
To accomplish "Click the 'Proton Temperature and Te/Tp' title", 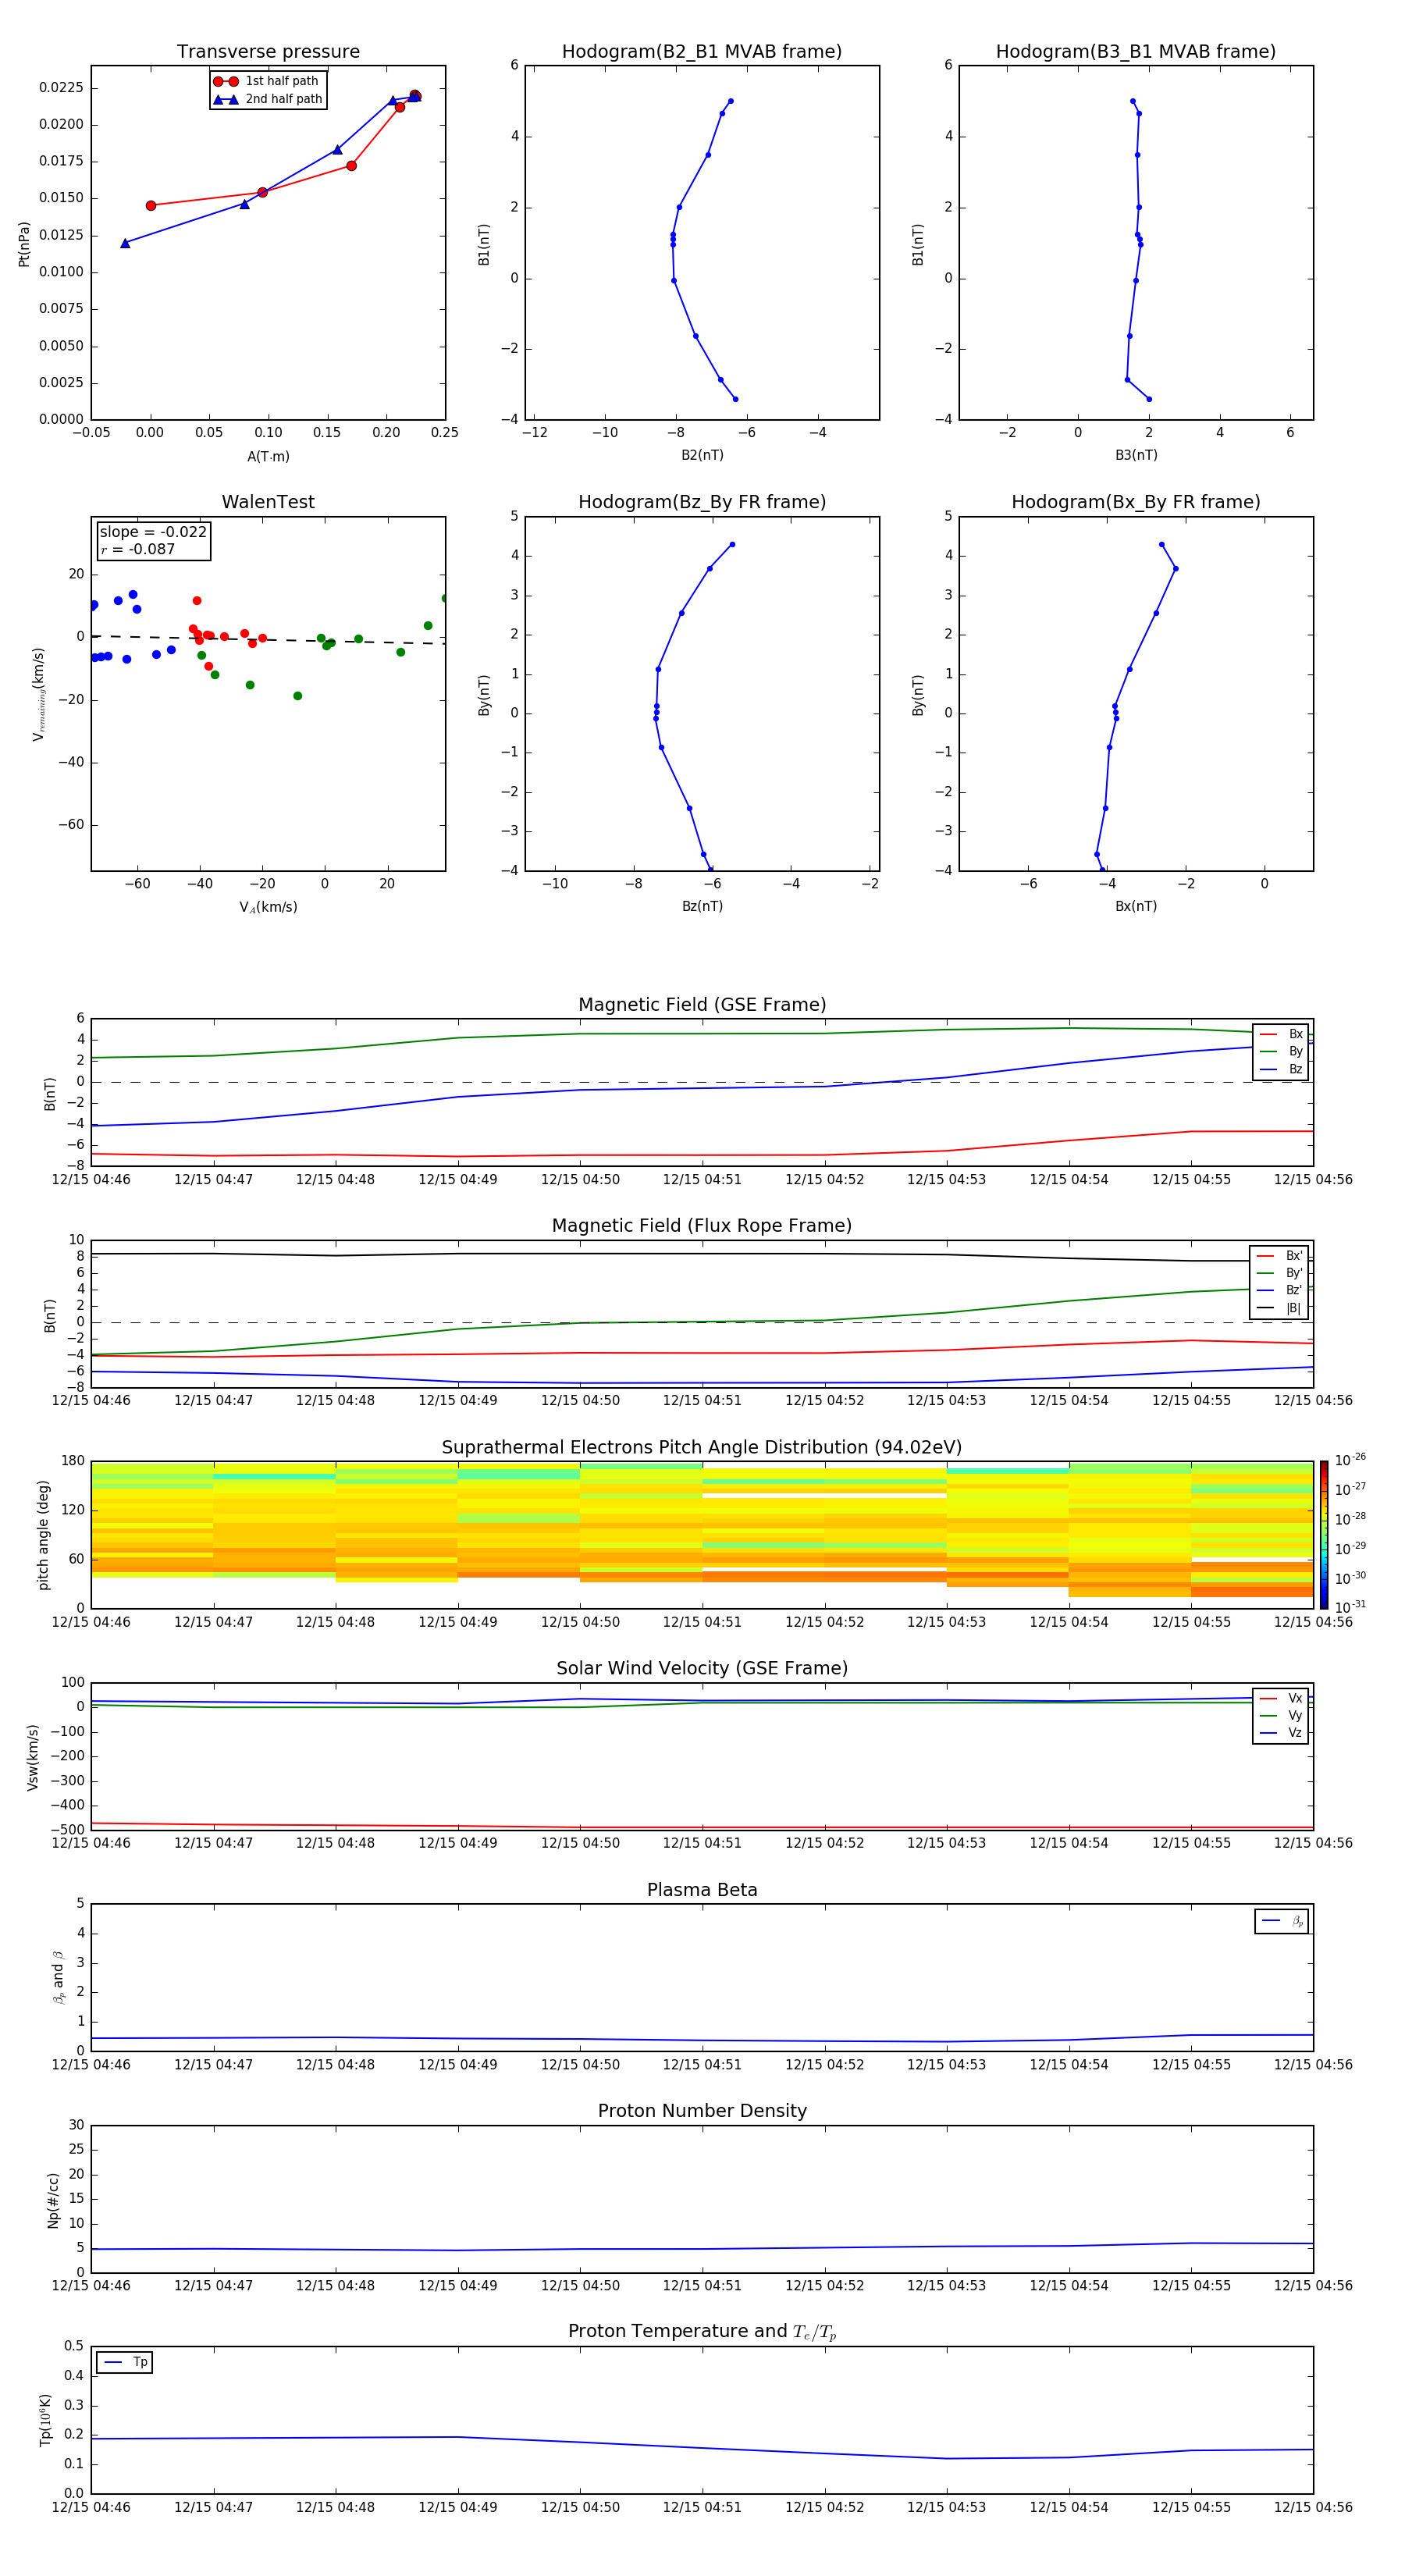I will 702,2332.
